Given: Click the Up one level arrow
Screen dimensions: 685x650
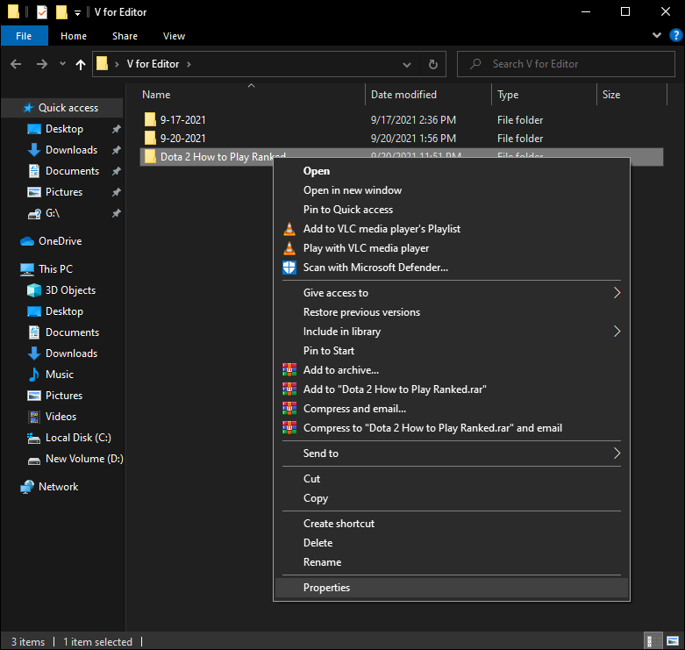Looking at the screenshot, I should 81,64.
